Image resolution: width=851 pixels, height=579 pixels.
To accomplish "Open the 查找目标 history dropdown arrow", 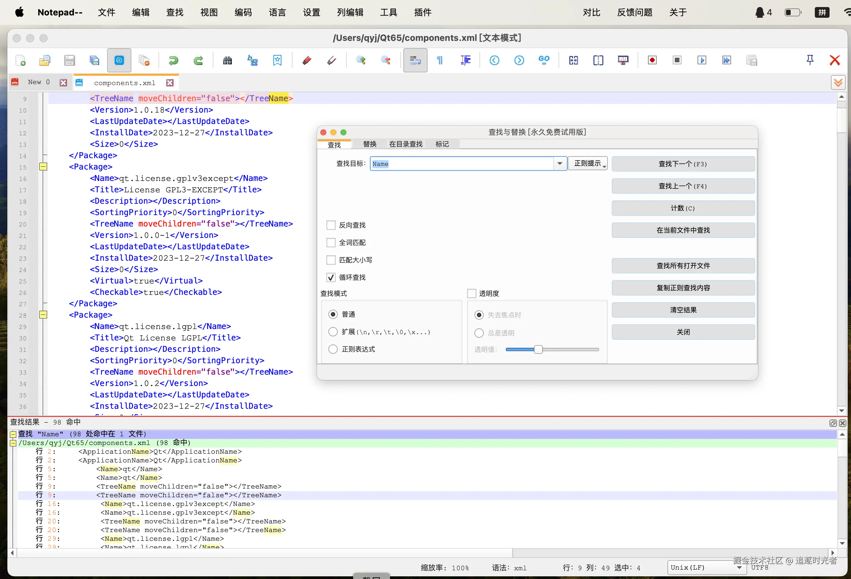I will click(x=560, y=164).
